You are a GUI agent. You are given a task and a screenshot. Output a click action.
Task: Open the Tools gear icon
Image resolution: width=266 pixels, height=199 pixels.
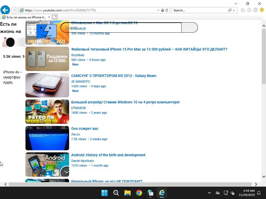256,10
